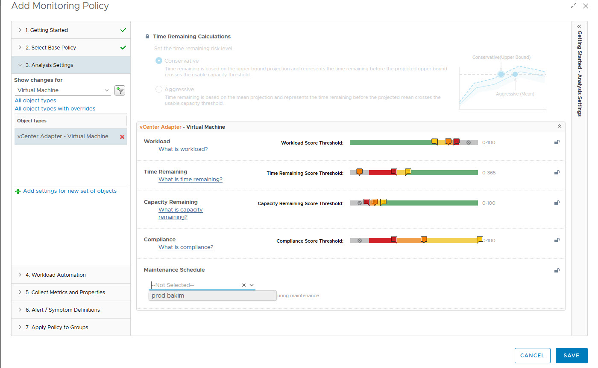
Task: Remove vCenter Adapter - Virtual Machine with red X
Action: point(122,137)
